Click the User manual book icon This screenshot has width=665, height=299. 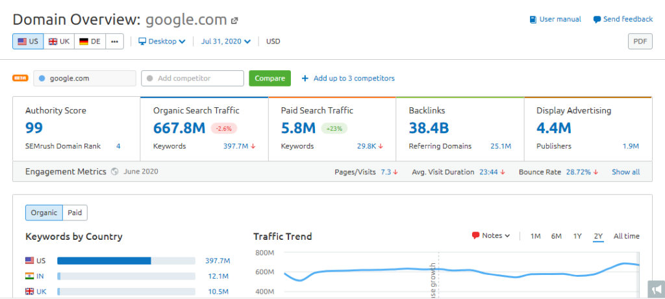pos(533,19)
